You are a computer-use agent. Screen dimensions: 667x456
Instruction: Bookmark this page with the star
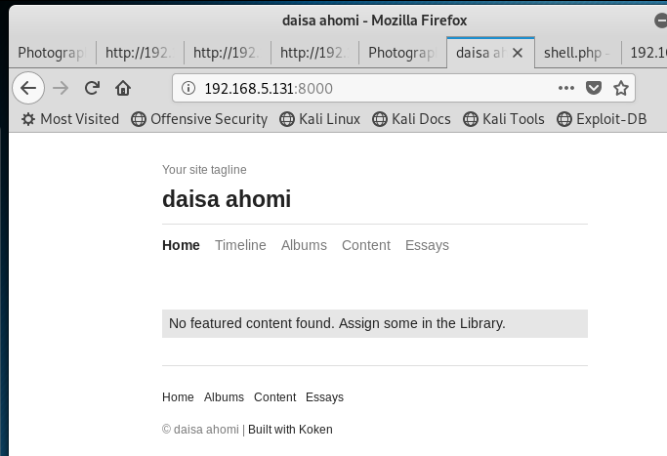coord(621,88)
